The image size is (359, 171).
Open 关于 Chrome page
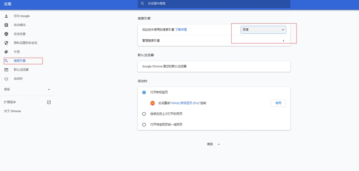(x=12, y=111)
